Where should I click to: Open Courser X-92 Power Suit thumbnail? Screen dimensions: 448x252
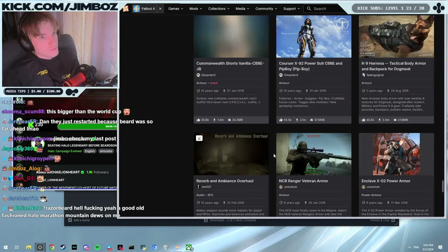coord(314,36)
